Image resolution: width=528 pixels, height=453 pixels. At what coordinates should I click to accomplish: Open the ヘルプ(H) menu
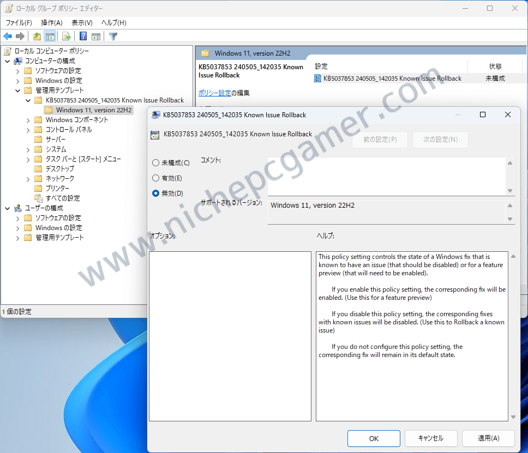coord(114,22)
